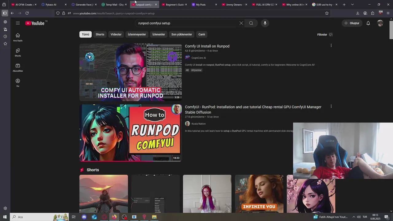
Task: Open browser sidebar settings gear icon
Action: (5, 208)
